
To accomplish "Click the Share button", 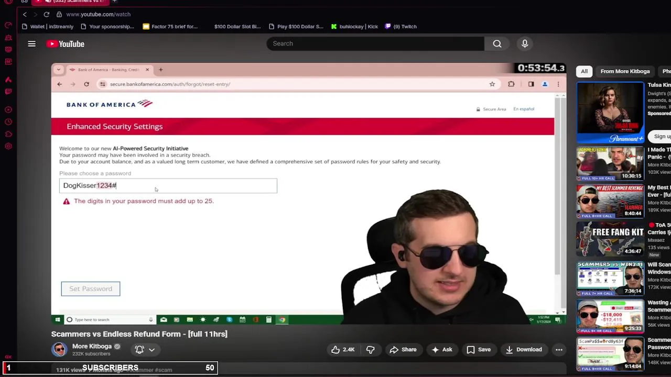I will click(x=403, y=350).
